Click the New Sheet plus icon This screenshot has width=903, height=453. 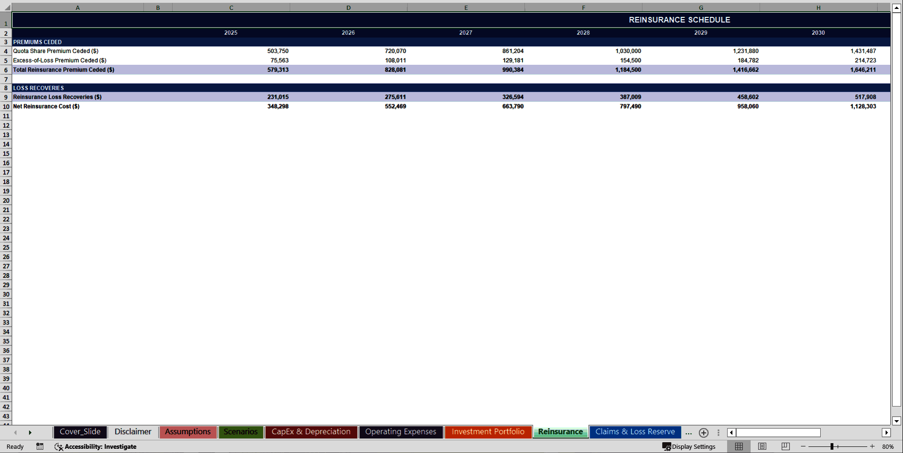704,433
